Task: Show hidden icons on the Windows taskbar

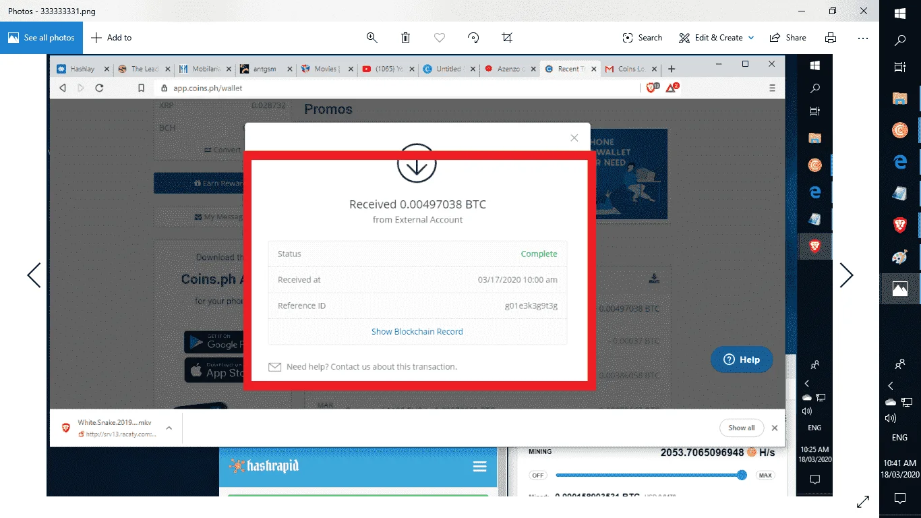Action: pos(891,386)
